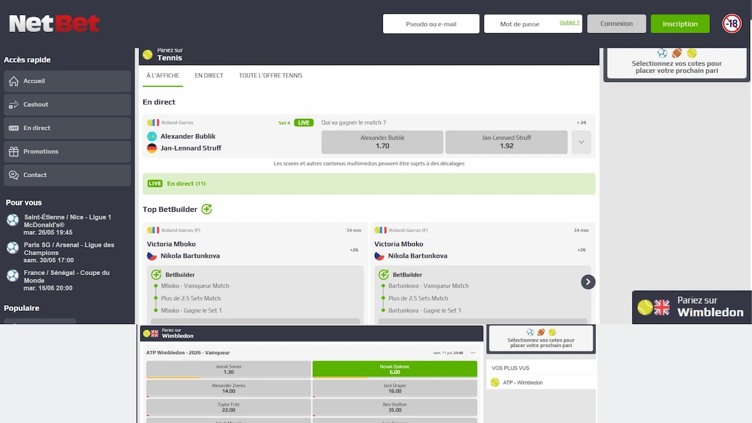Open En direct in quick access sidebar

(68, 128)
